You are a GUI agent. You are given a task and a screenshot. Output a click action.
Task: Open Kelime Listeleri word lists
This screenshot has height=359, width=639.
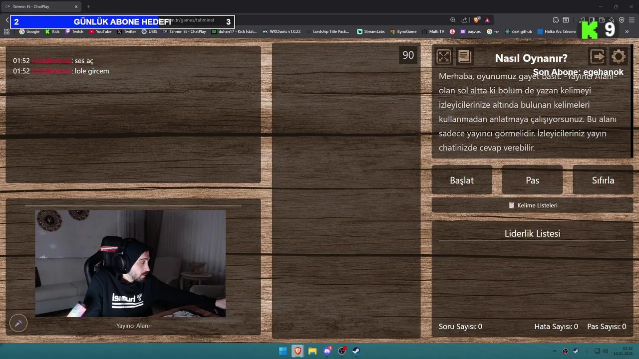[x=532, y=205]
